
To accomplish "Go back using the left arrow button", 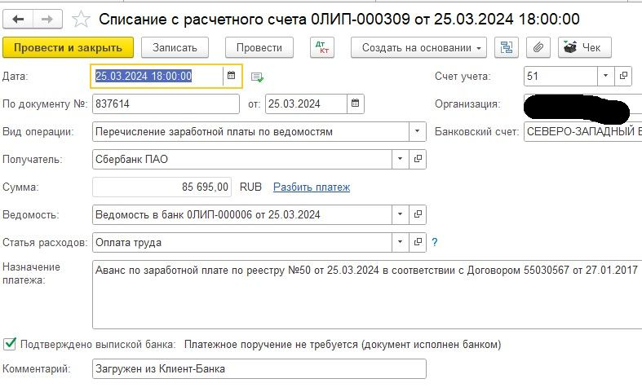I will (18, 20).
